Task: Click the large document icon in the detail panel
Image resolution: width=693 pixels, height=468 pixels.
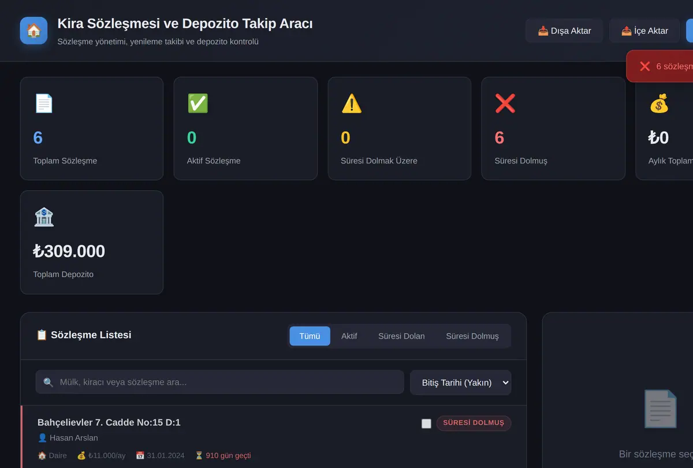Action: 660,409
